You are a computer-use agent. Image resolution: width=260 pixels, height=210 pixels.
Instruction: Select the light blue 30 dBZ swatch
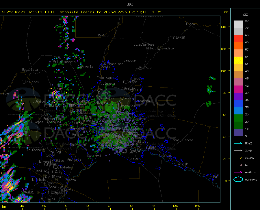[238, 111]
